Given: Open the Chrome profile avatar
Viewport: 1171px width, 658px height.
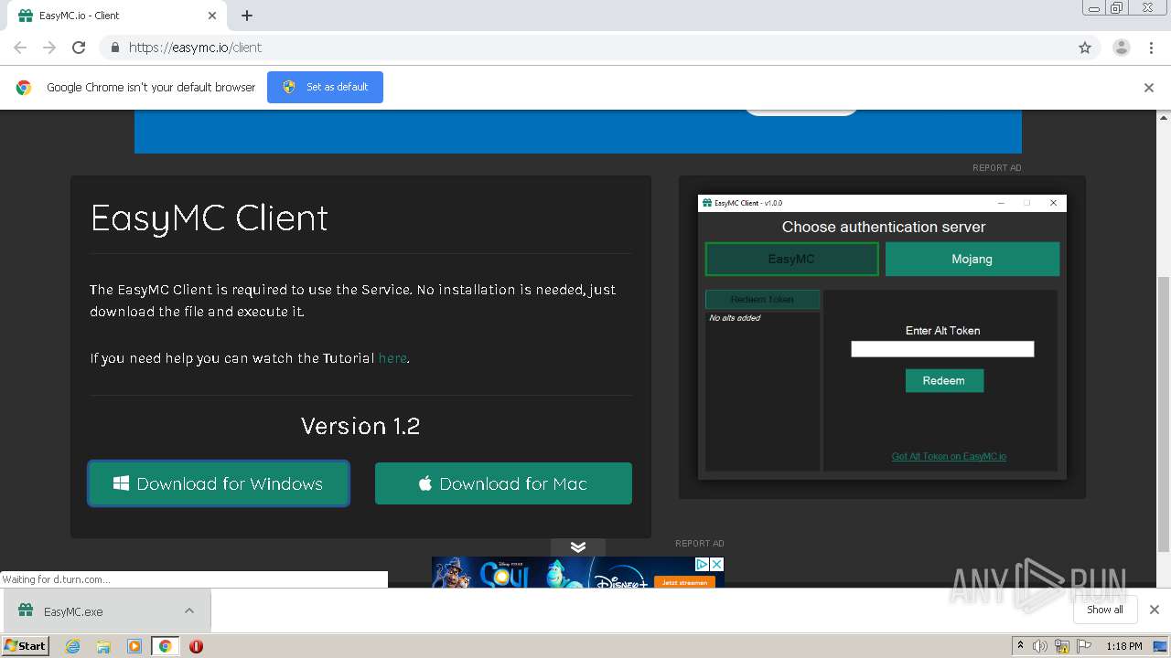Looking at the screenshot, I should click(1122, 48).
